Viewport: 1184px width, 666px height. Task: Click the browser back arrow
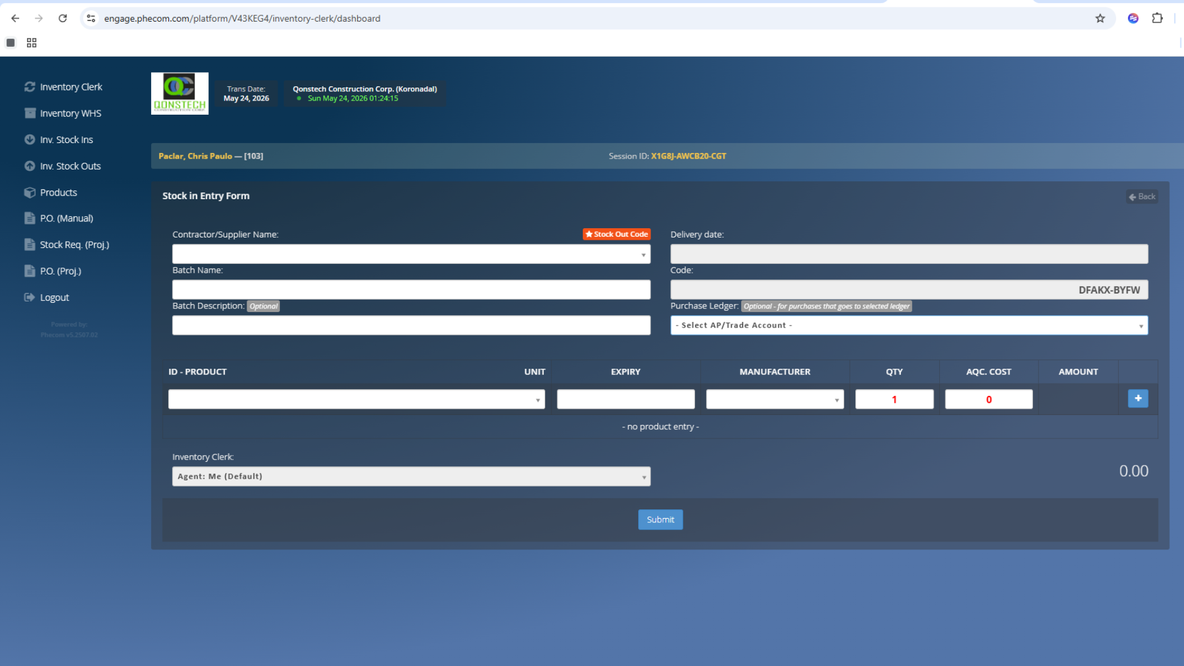tap(15, 18)
